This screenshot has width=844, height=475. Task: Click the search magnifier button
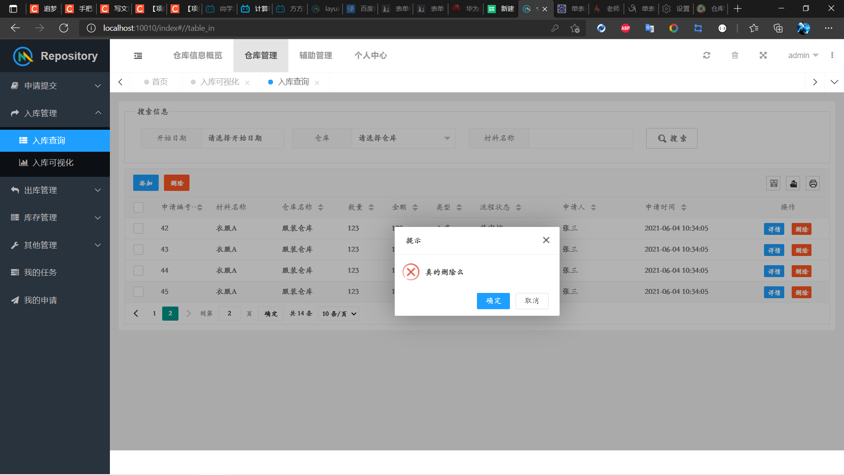tap(671, 139)
